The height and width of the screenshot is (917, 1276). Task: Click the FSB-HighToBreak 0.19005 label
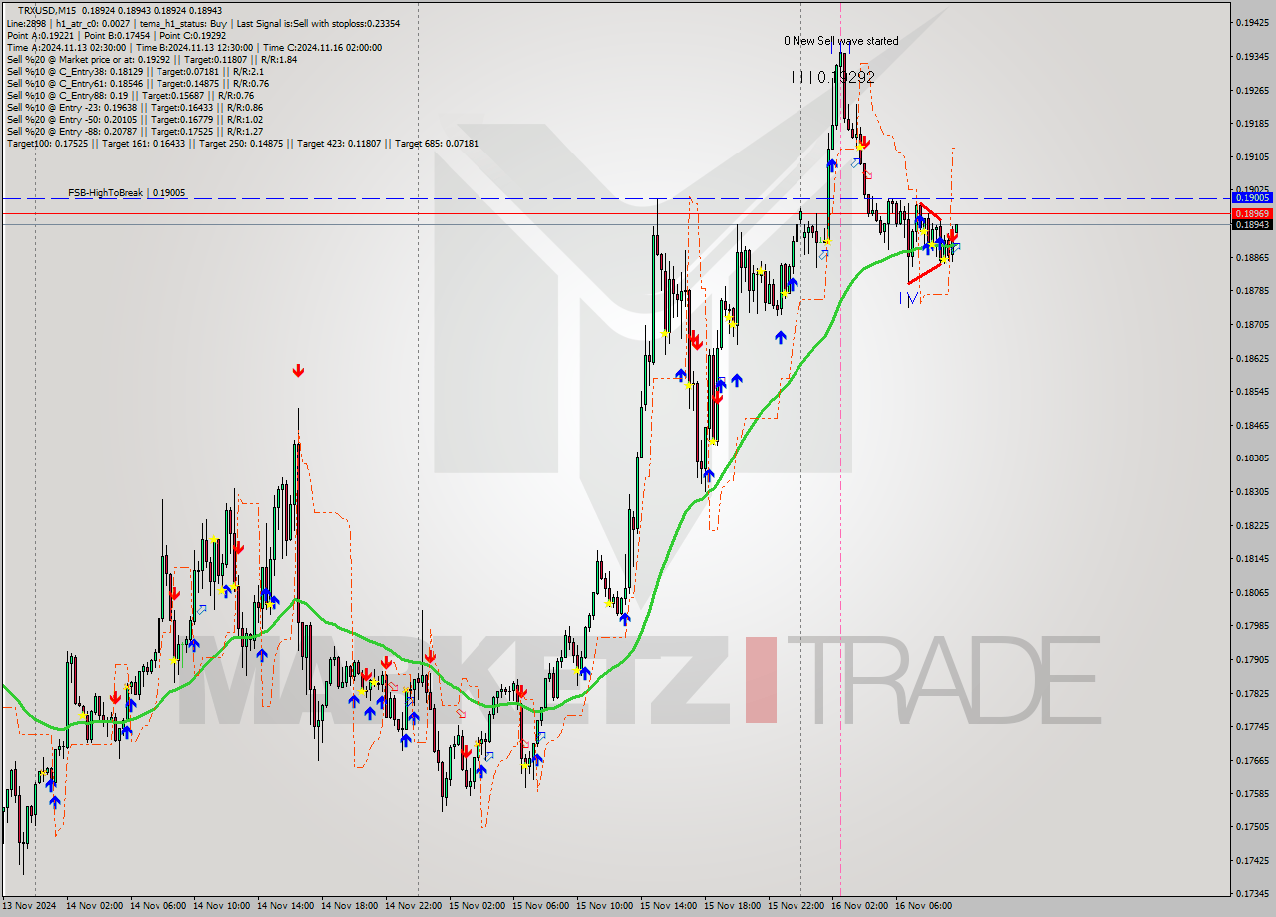(x=127, y=192)
